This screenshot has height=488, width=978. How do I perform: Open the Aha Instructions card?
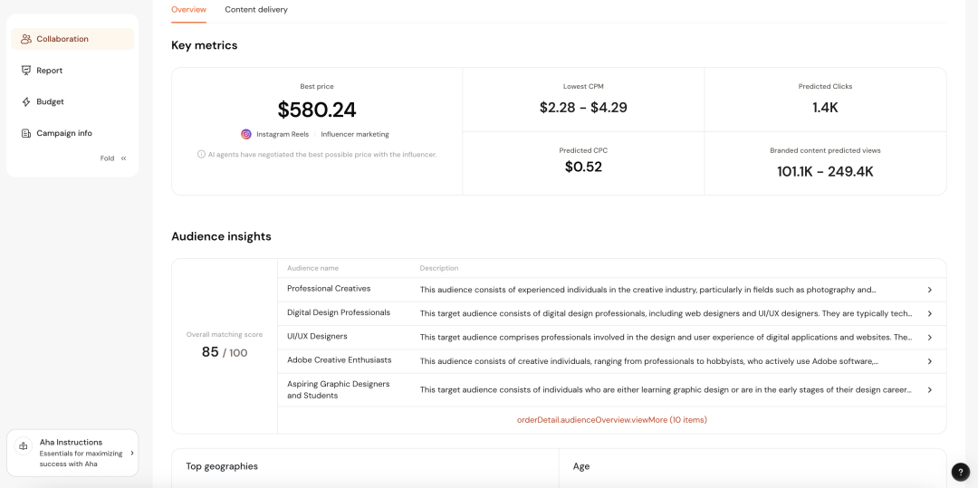pos(72,453)
